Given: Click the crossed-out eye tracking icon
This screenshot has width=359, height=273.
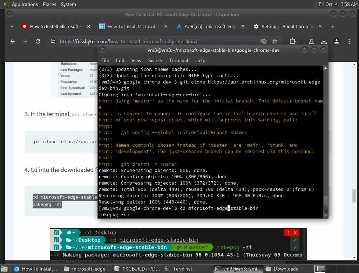Looking at the screenshot, I should click(264, 41).
